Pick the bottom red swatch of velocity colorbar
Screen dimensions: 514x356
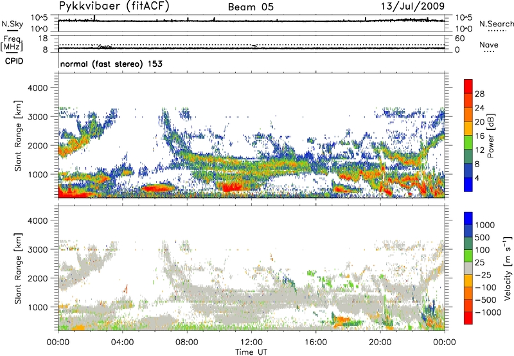[468, 318]
